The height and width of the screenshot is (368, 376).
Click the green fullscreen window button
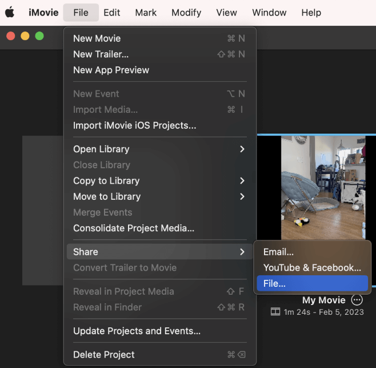coord(39,36)
